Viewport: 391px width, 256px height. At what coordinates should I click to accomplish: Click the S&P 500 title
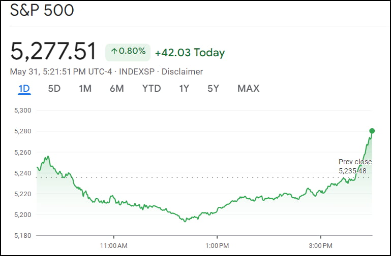42,10
